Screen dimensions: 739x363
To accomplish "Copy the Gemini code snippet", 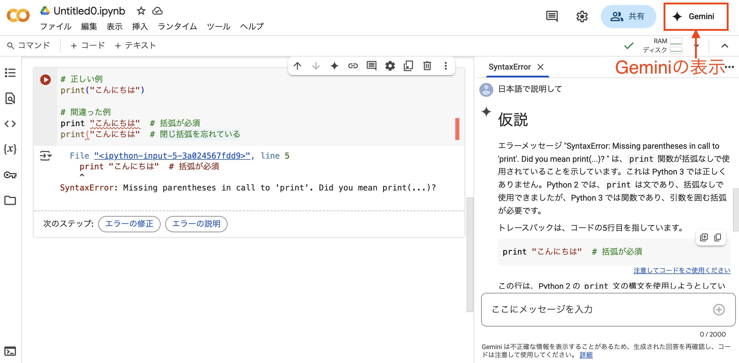I will pyautogui.click(x=718, y=237).
